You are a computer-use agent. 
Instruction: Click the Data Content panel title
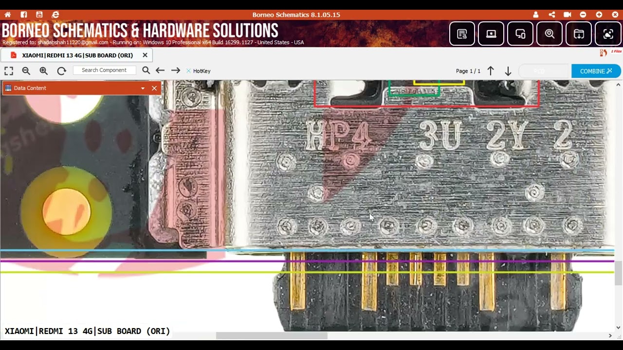30,88
